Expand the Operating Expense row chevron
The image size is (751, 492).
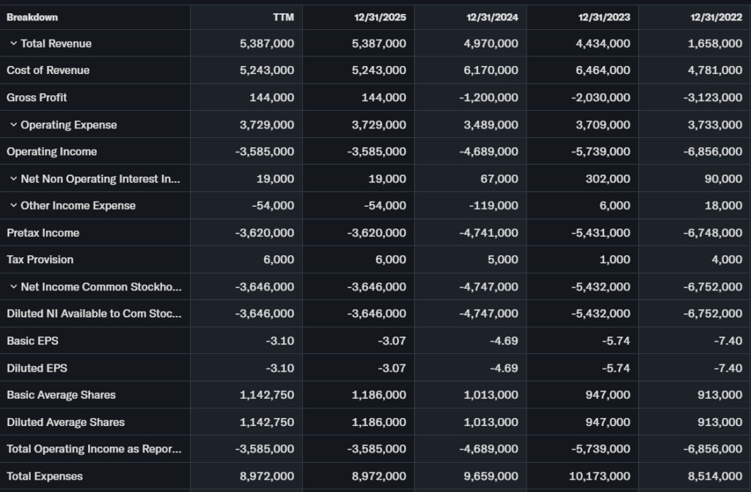coord(13,125)
